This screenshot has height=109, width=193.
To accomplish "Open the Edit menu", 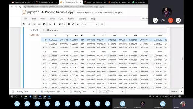I will [34, 19].
